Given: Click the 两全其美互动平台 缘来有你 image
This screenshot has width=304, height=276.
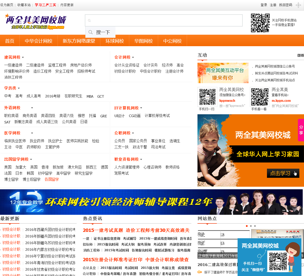Looking at the screenshot, I should [223, 73].
